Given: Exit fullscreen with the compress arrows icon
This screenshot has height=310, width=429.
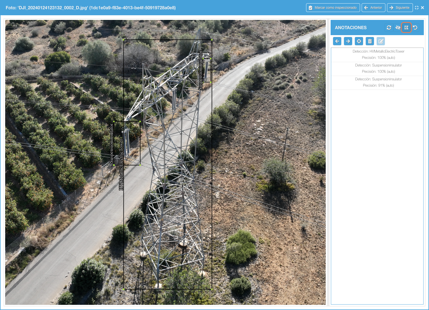Looking at the screenshot, I should pos(417,8).
